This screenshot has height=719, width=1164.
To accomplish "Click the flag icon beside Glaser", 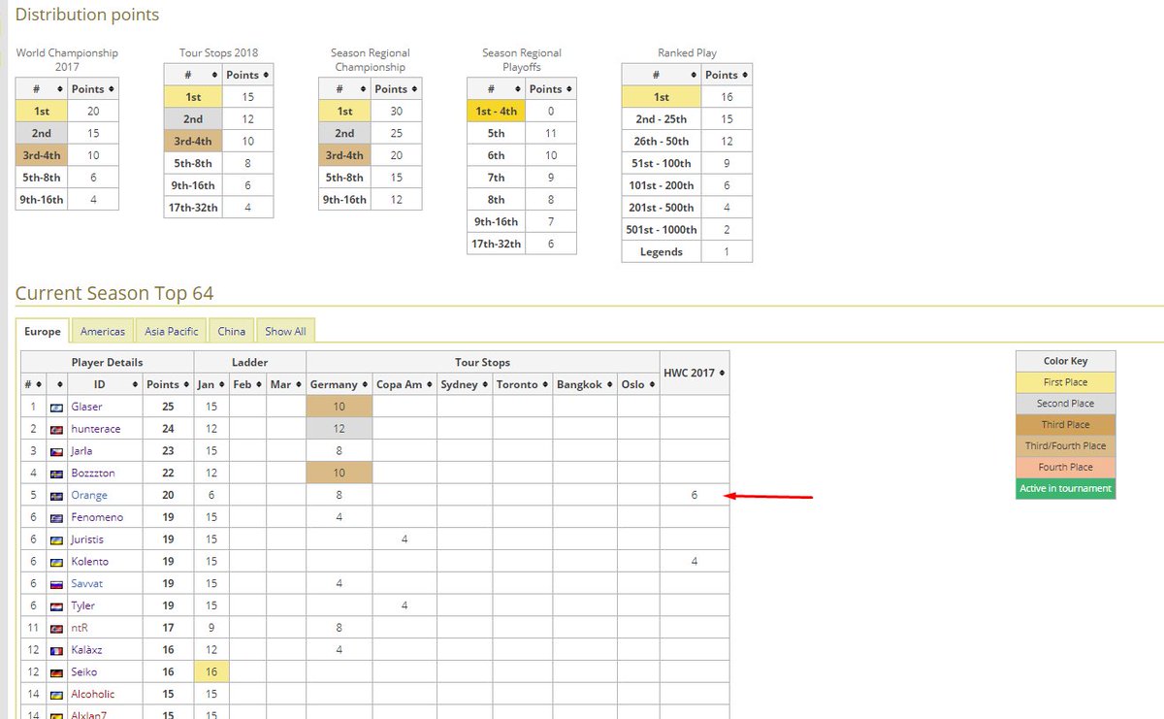I will tap(56, 407).
